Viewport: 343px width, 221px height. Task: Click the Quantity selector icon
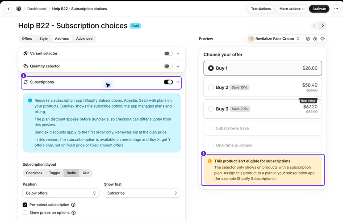point(25,66)
